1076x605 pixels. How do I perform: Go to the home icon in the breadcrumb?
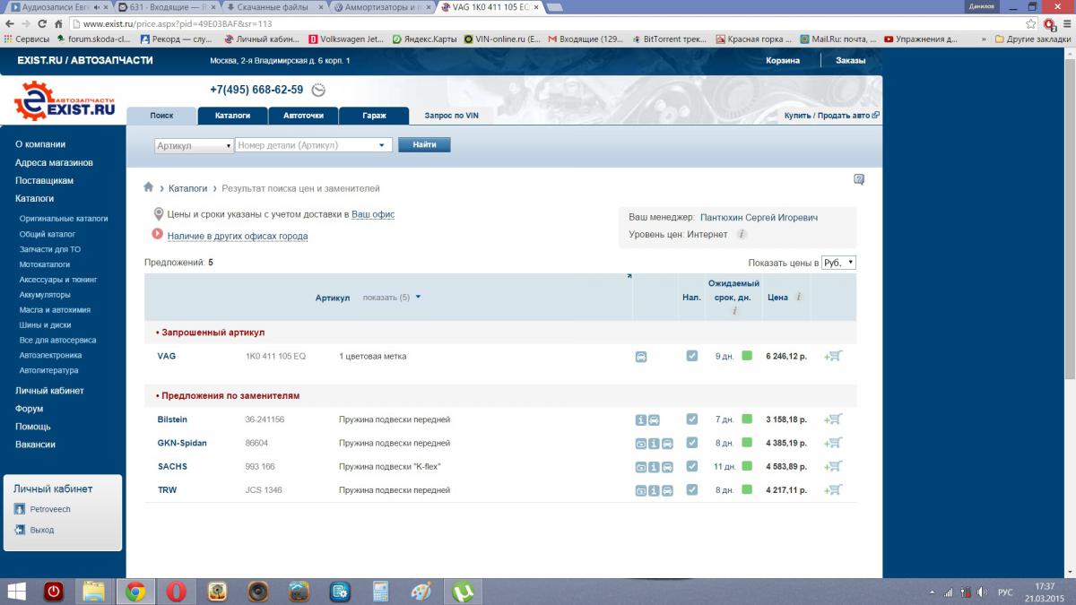click(149, 187)
